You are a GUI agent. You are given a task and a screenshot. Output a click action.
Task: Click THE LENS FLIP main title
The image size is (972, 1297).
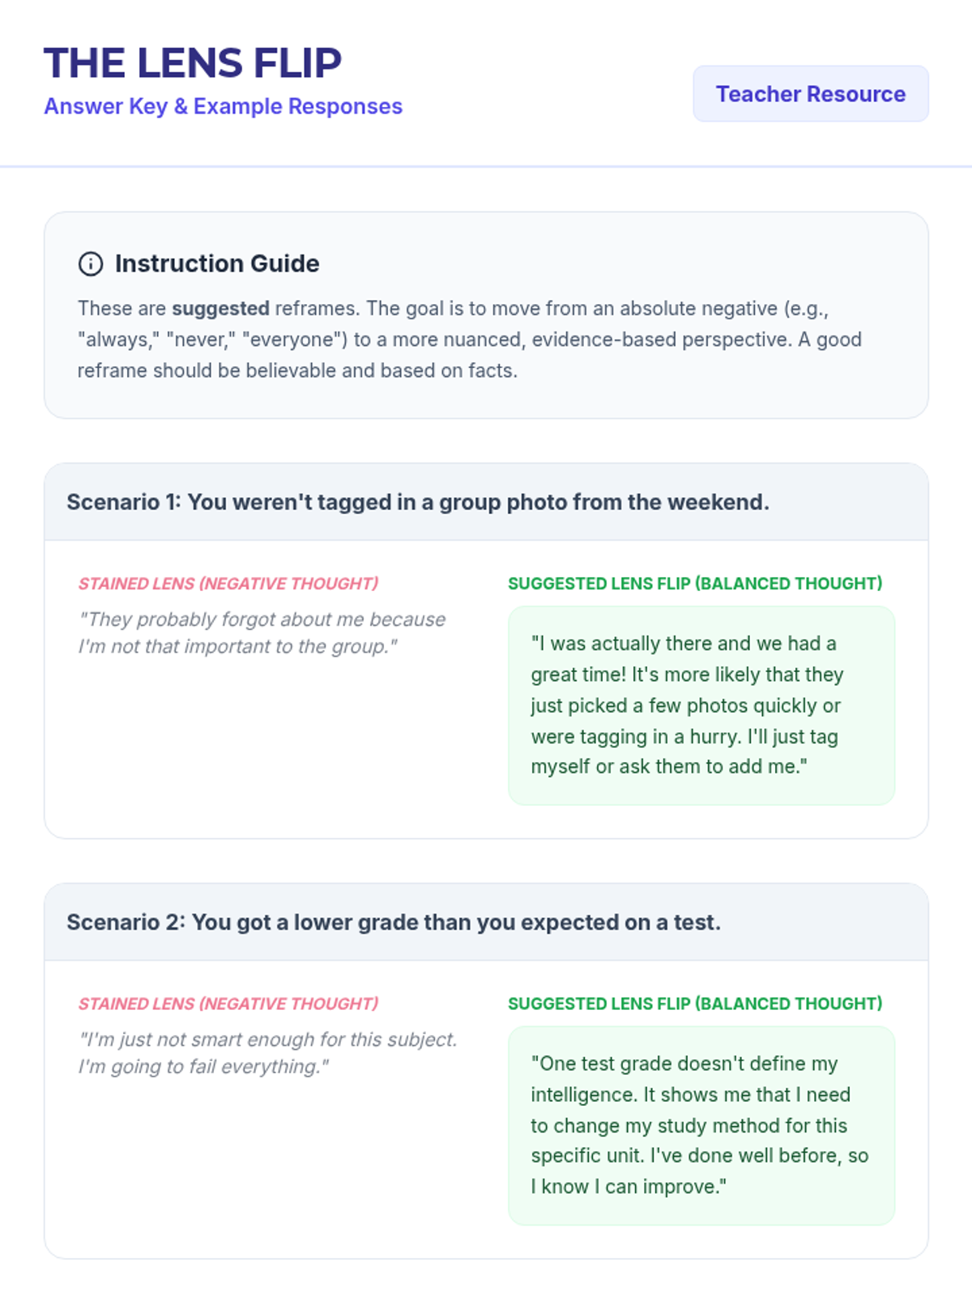[x=193, y=63]
